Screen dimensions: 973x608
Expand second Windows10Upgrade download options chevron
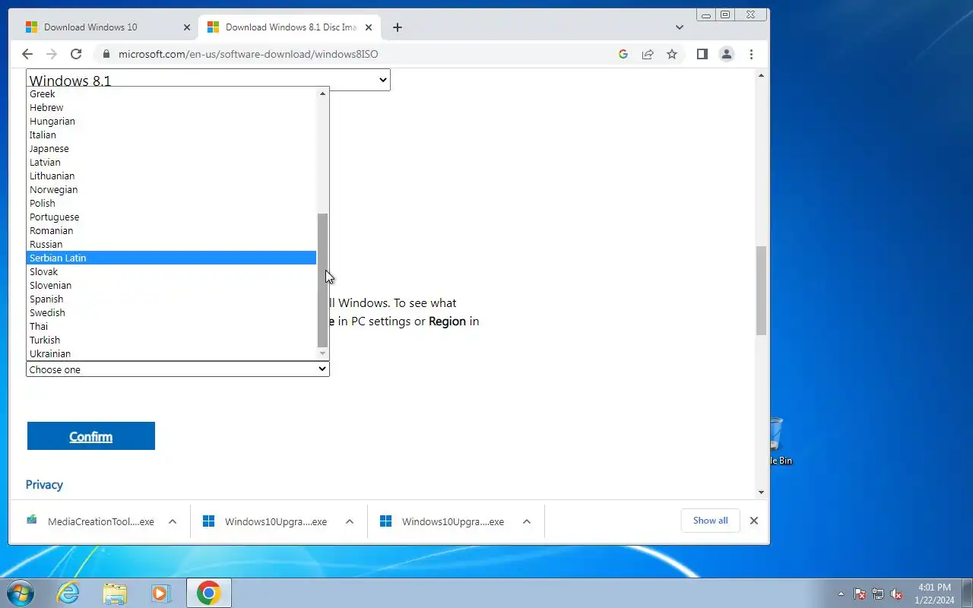527,521
